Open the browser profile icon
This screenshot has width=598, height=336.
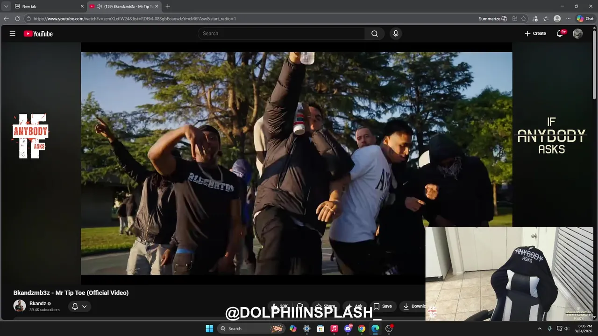pyautogui.click(x=557, y=19)
